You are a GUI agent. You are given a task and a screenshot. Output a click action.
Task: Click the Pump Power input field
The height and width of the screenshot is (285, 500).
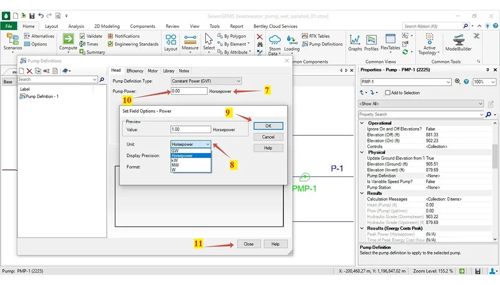tap(189, 91)
